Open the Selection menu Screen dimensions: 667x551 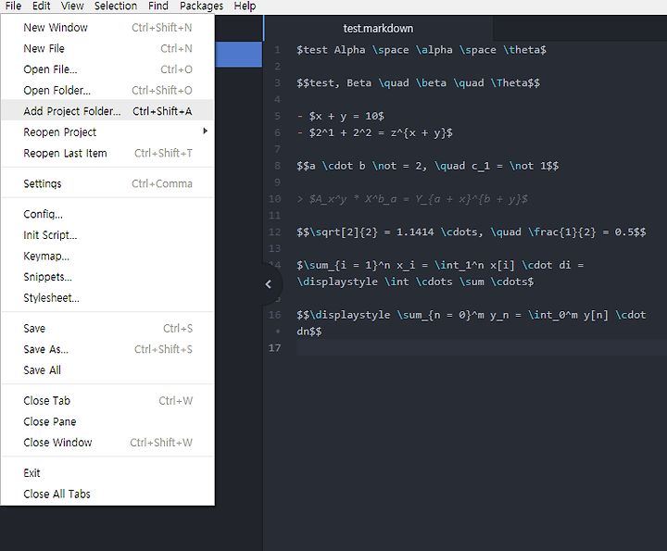tap(116, 6)
